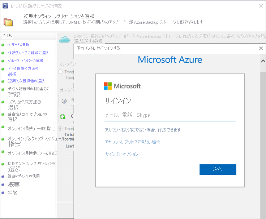Open the アカウントをお持ちでない場合 create account link

point(142,130)
